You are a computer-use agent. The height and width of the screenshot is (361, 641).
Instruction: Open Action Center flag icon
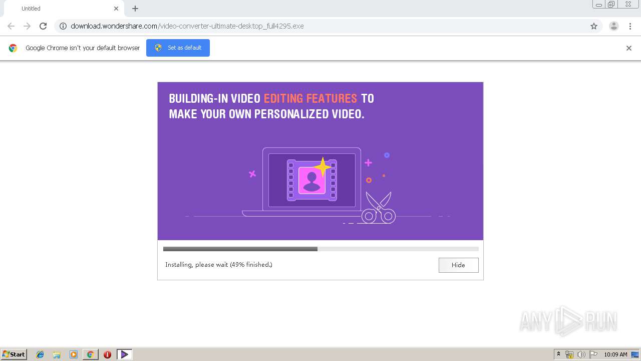tap(593, 354)
